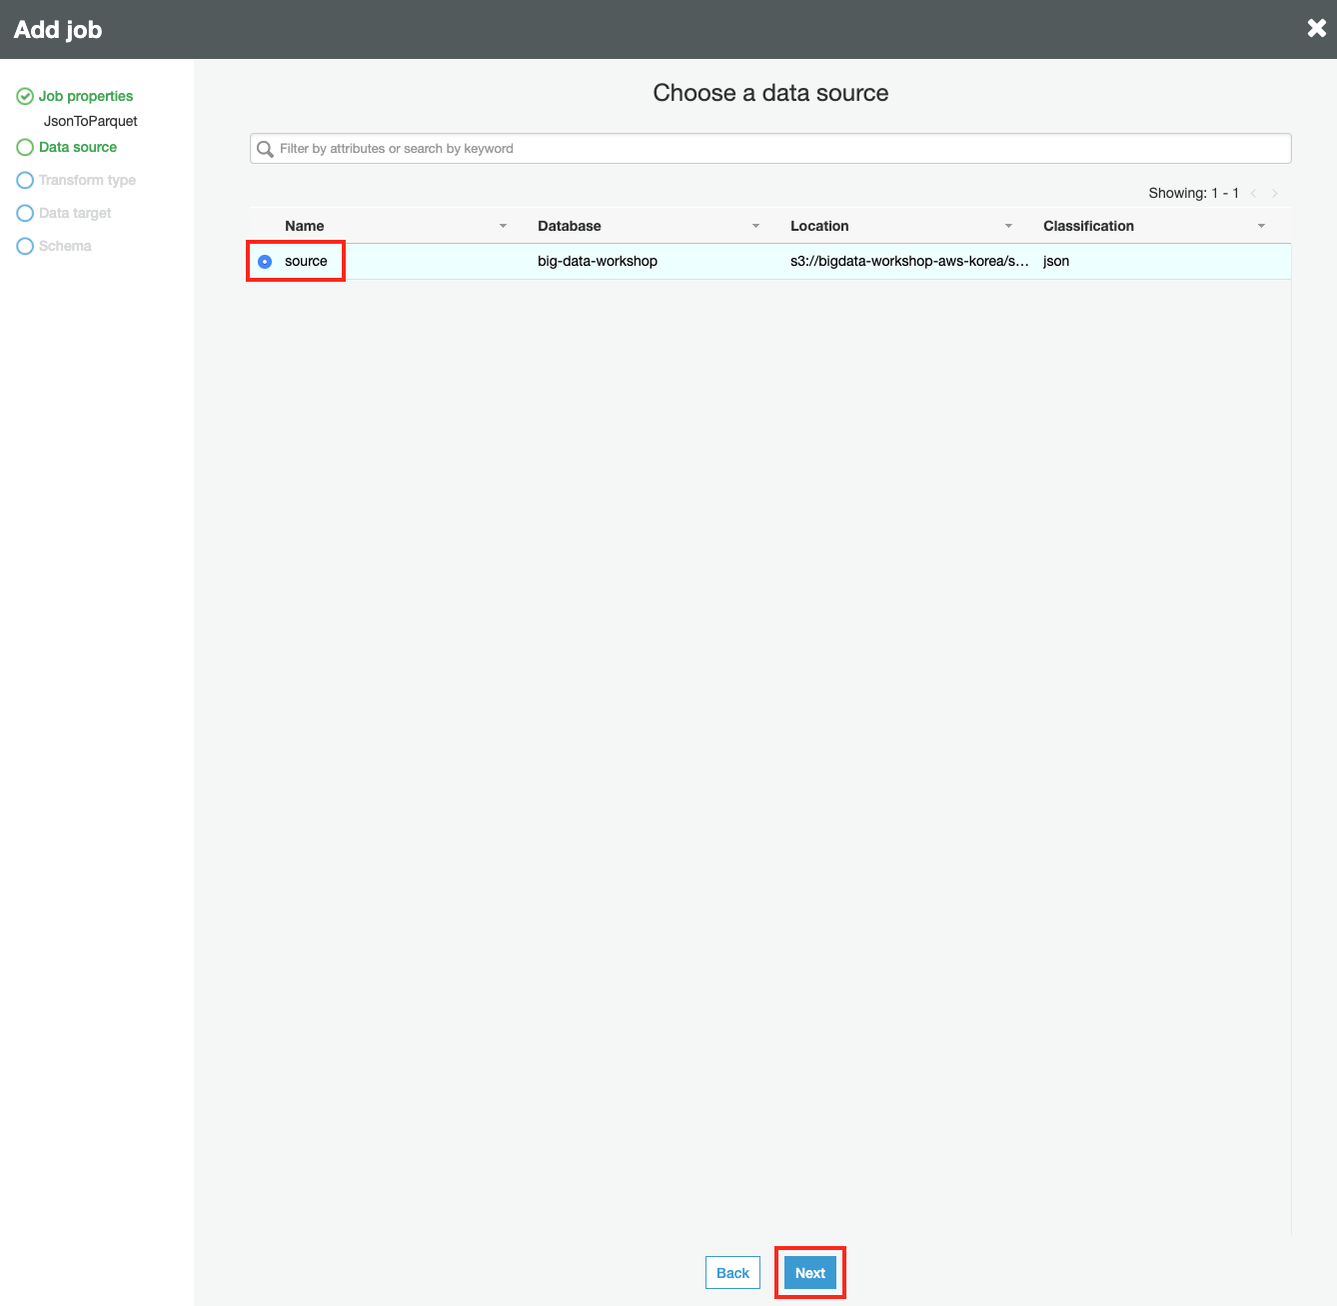Open the Data source step

(x=78, y=147)
